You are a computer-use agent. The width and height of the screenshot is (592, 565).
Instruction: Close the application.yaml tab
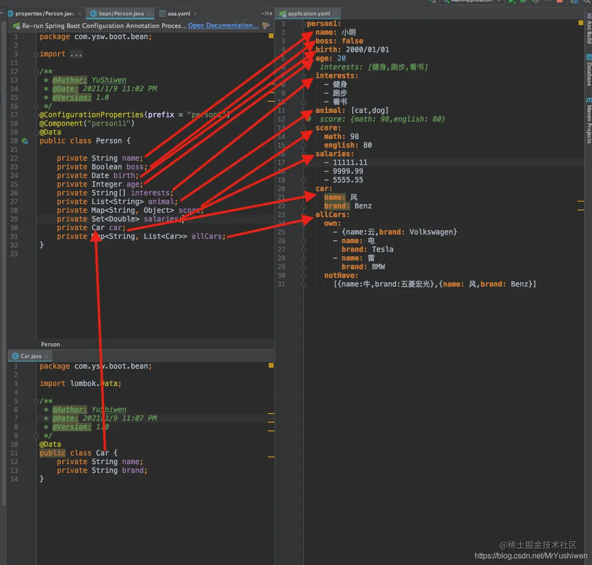coord(335,14)
